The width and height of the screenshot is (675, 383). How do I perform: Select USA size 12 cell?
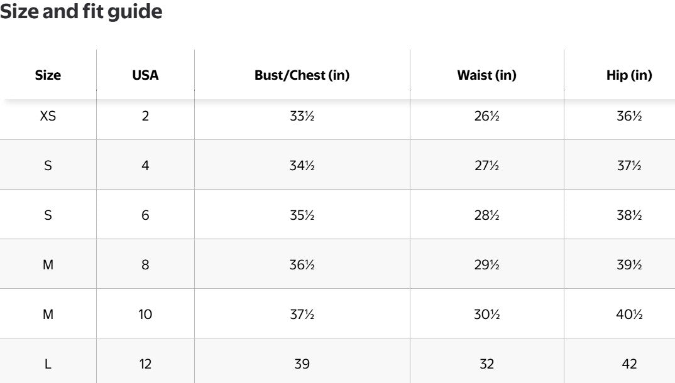145,364
